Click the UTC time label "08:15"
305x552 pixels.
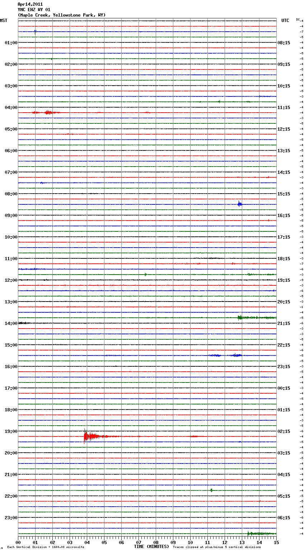(284, 43)
